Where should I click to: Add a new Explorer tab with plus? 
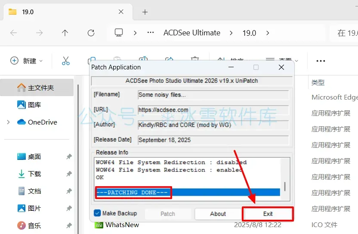145,12
